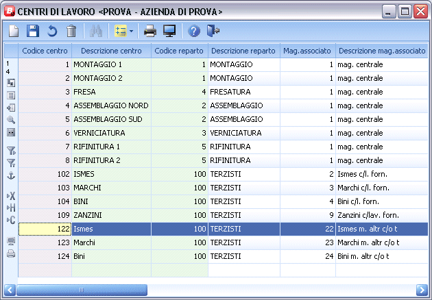This screenshot has width=432, height=300.
Task: Click the Descrizione centro column header
Action: 111,51
